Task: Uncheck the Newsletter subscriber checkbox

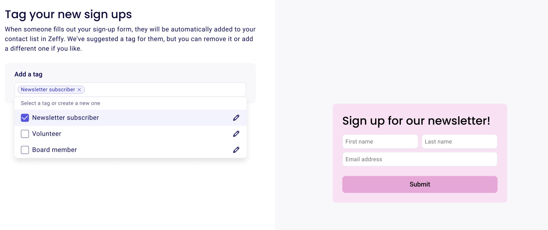Action: 25,118
